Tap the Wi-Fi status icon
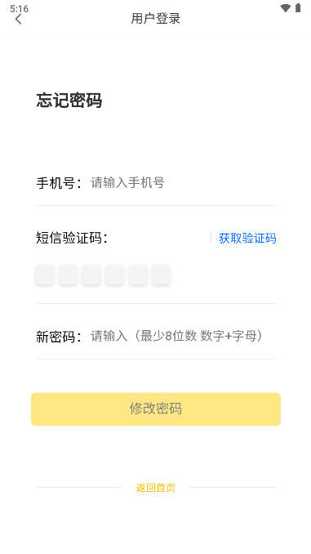 [285, 8]
